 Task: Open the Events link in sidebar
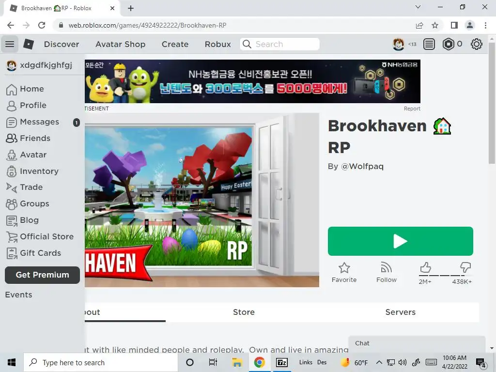coord(19,295)
